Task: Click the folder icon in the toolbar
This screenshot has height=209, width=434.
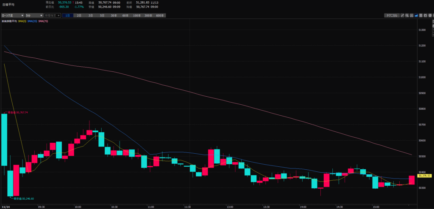Action: point(426,16)
